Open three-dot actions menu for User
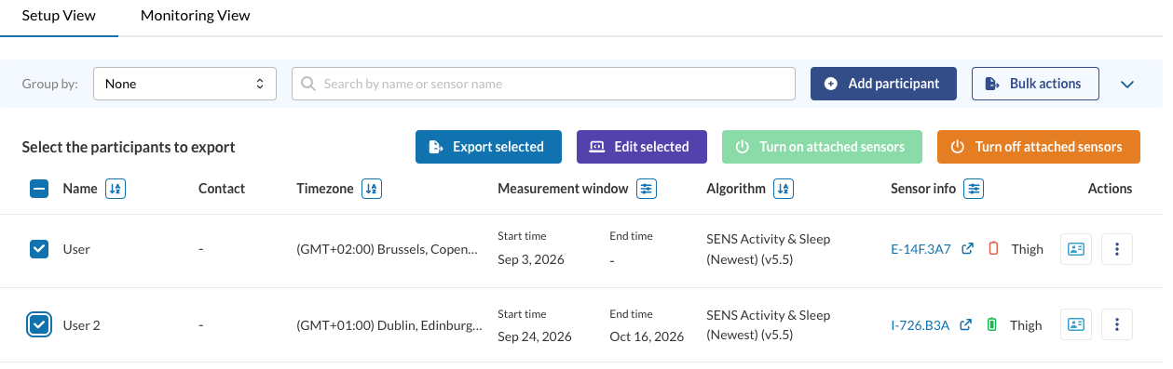The height and width of the screenshot is (369, 1173). (x=1117, y=249)
